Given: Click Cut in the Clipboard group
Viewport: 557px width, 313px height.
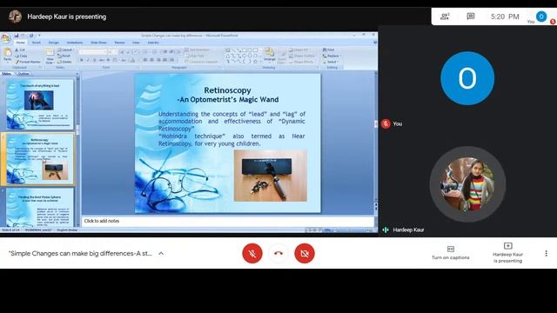Looking at the screenshot, I should [x=20, y=50].
